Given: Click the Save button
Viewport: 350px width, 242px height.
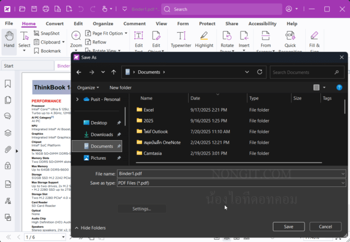Looking at the screenshot, I should 289,226.
